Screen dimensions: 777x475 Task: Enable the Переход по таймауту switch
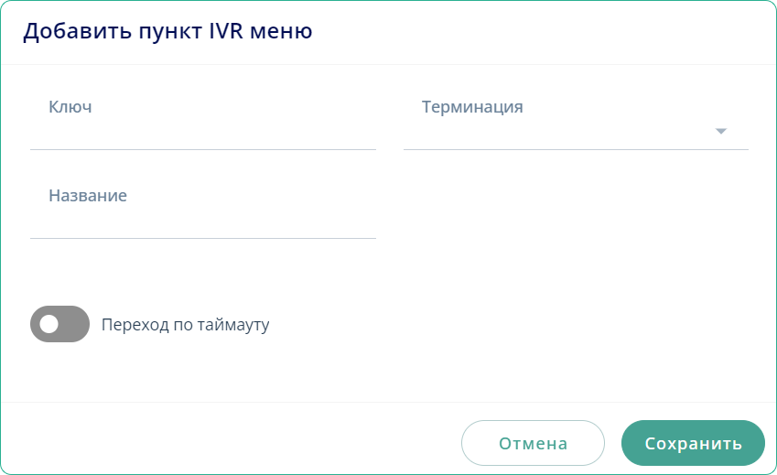[x=59, y=324]
